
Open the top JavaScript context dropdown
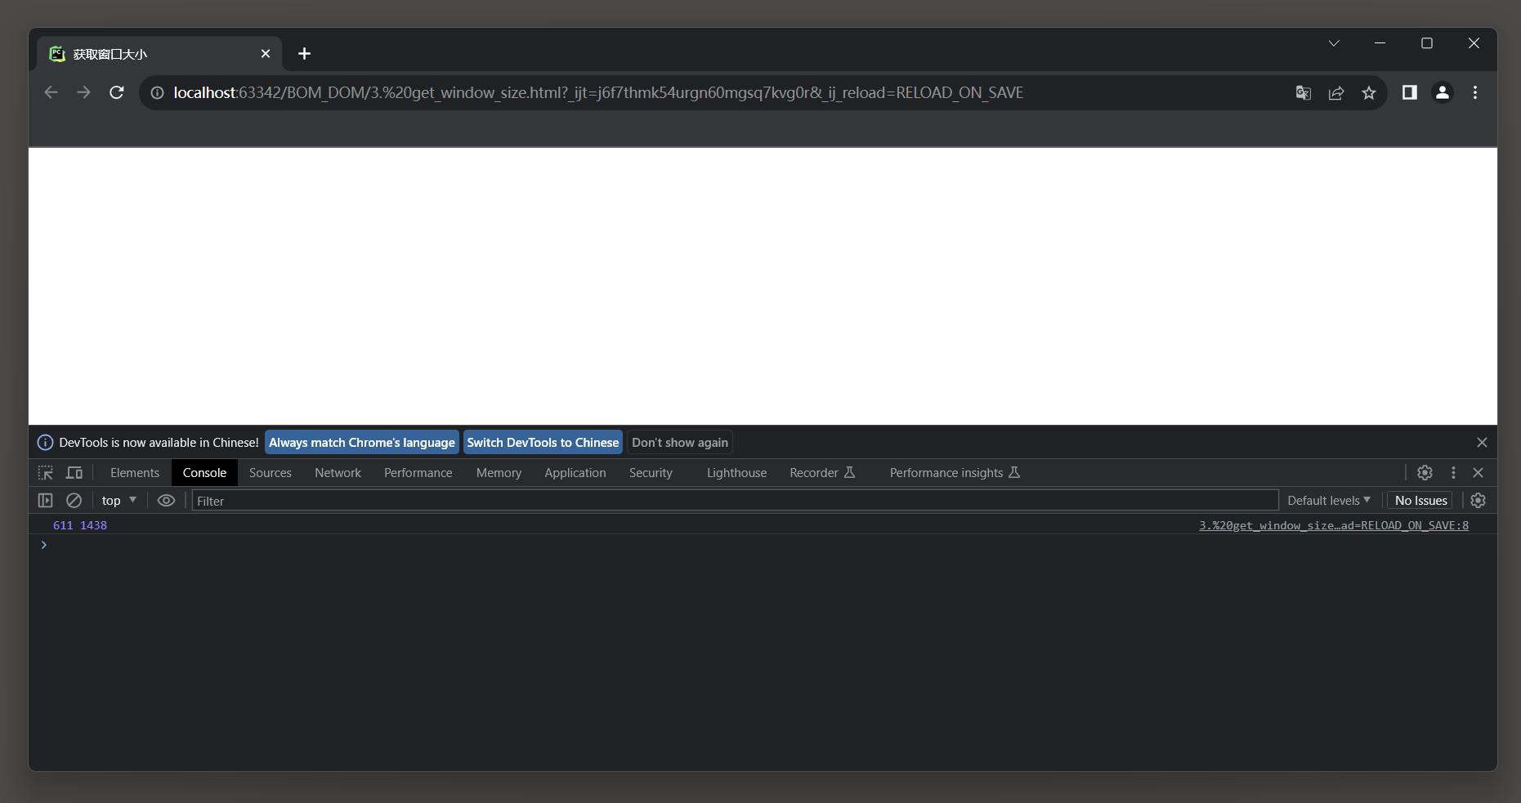(x=119, y=501)
